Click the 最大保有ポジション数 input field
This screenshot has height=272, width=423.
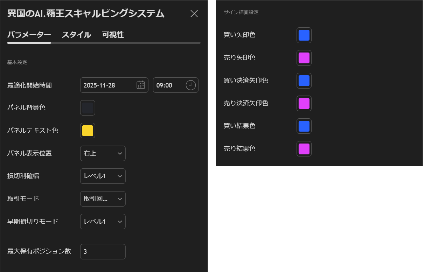[x=103, y=251]
